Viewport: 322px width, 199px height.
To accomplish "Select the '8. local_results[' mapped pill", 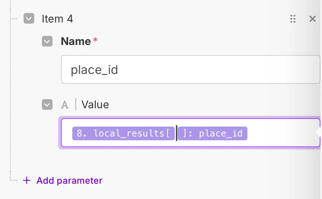I will click(x=123, y=133).
